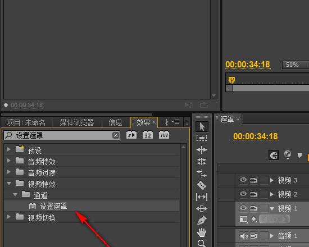Select the Rate Stretch tool

(202, 173)
